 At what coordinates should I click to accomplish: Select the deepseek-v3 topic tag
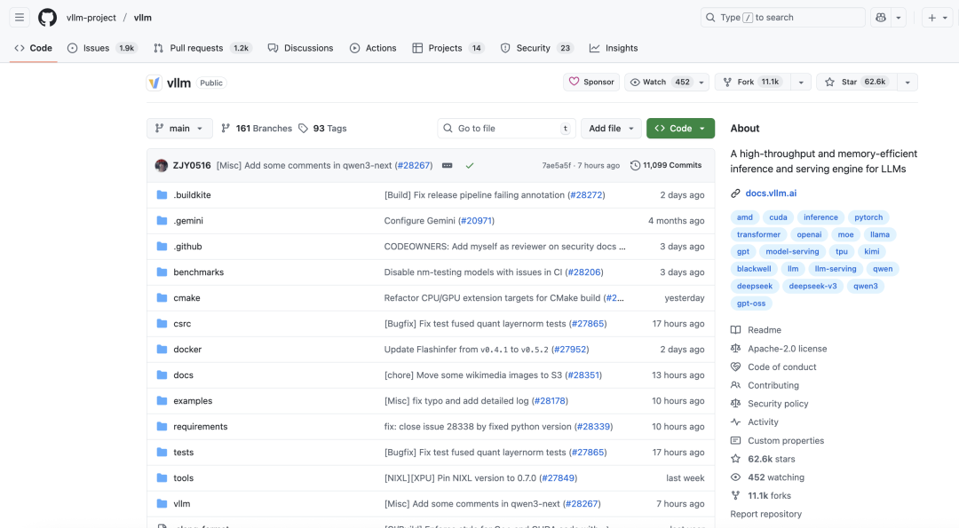click(812, 286)
